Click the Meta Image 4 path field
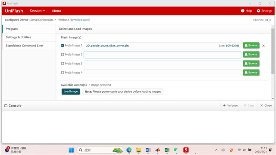276x155 pixels. coord(162,73)
